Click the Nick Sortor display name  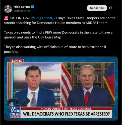point(22,7)
